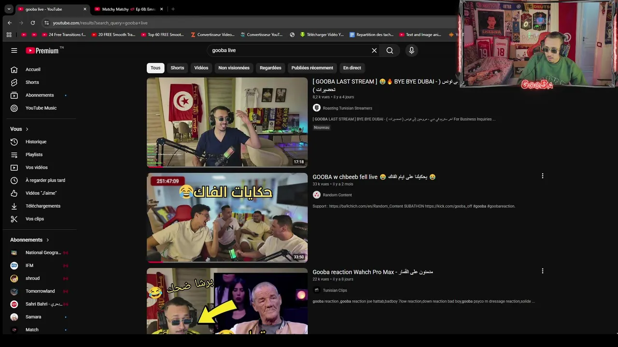Click the browser address bar URL
Viewport: 618px width, 347px height.
pos(100,23)
